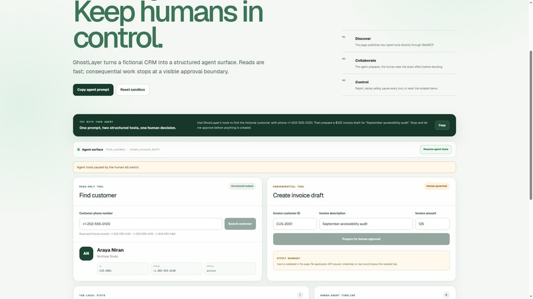The width and height of the screenshot is (533, 299).
Task: Click Prepare for human approval
Action: coord(361,239)
